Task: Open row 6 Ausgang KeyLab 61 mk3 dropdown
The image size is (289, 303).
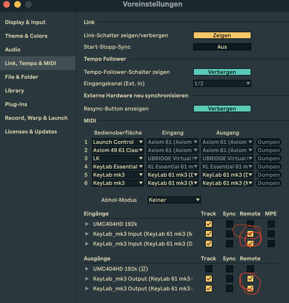Action: click(x=227, y=183)
